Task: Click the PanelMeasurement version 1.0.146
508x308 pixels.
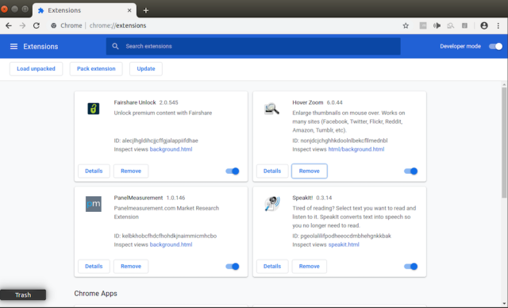Action: coord(175,198)
